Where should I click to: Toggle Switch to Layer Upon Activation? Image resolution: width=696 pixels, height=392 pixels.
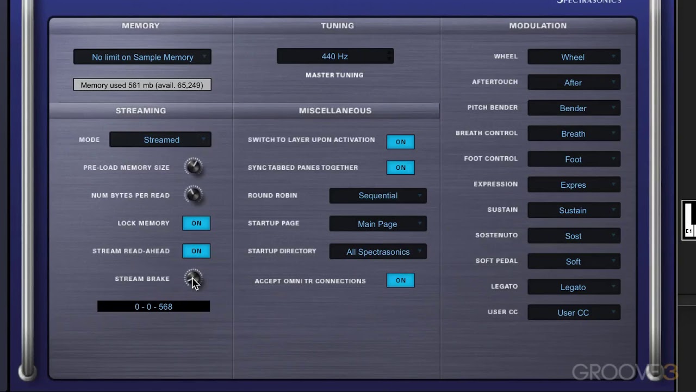401,142
